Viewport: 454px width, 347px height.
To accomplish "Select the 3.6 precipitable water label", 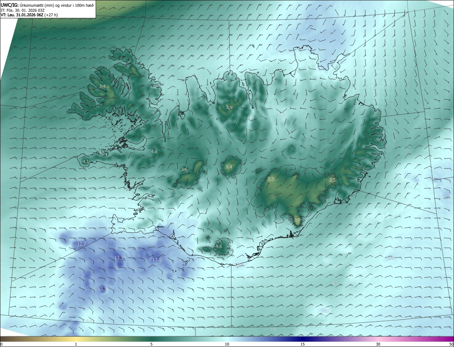I will click(x=184, y=170).
